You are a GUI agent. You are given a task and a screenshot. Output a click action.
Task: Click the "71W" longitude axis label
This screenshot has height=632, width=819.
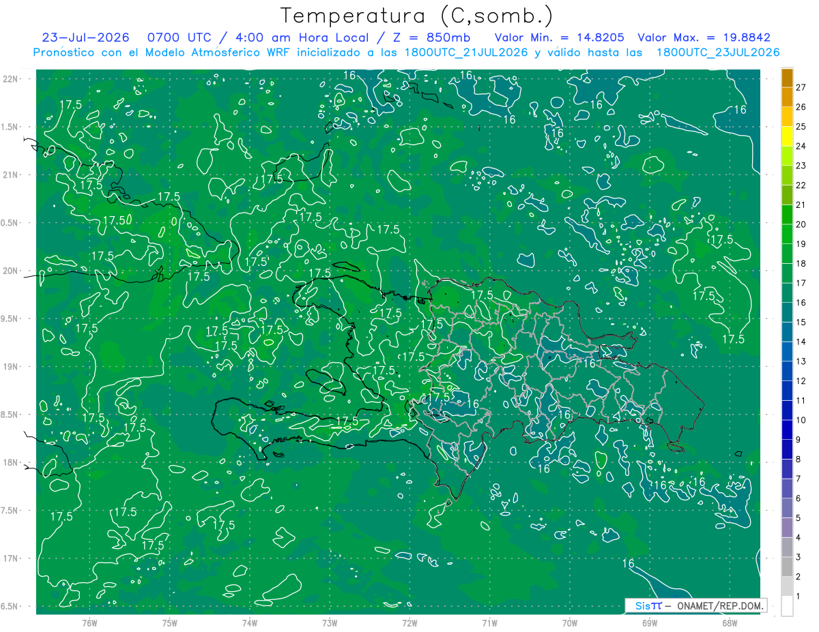[x=489, y=623]
